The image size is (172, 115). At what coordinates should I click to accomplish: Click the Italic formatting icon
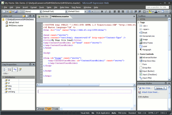(x=106, y=12)
